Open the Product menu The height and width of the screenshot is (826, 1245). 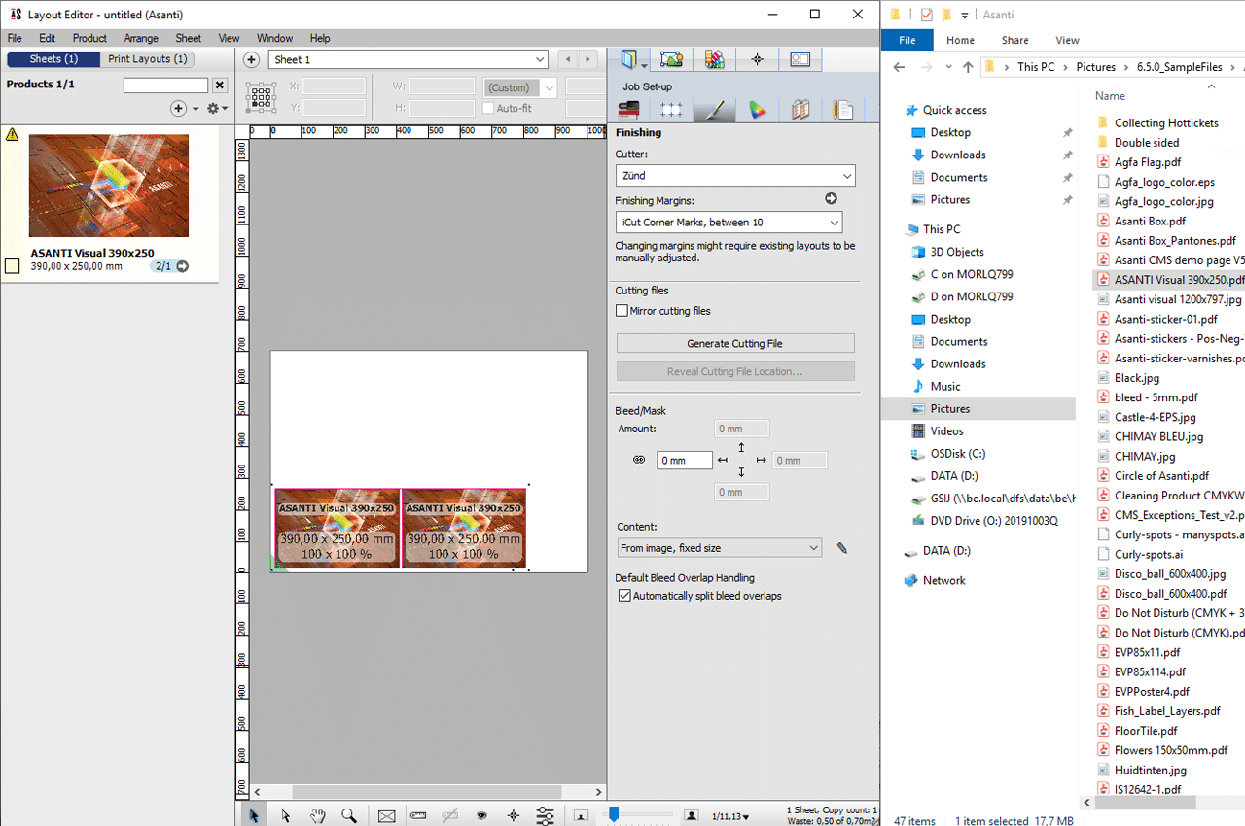point(89,38)
